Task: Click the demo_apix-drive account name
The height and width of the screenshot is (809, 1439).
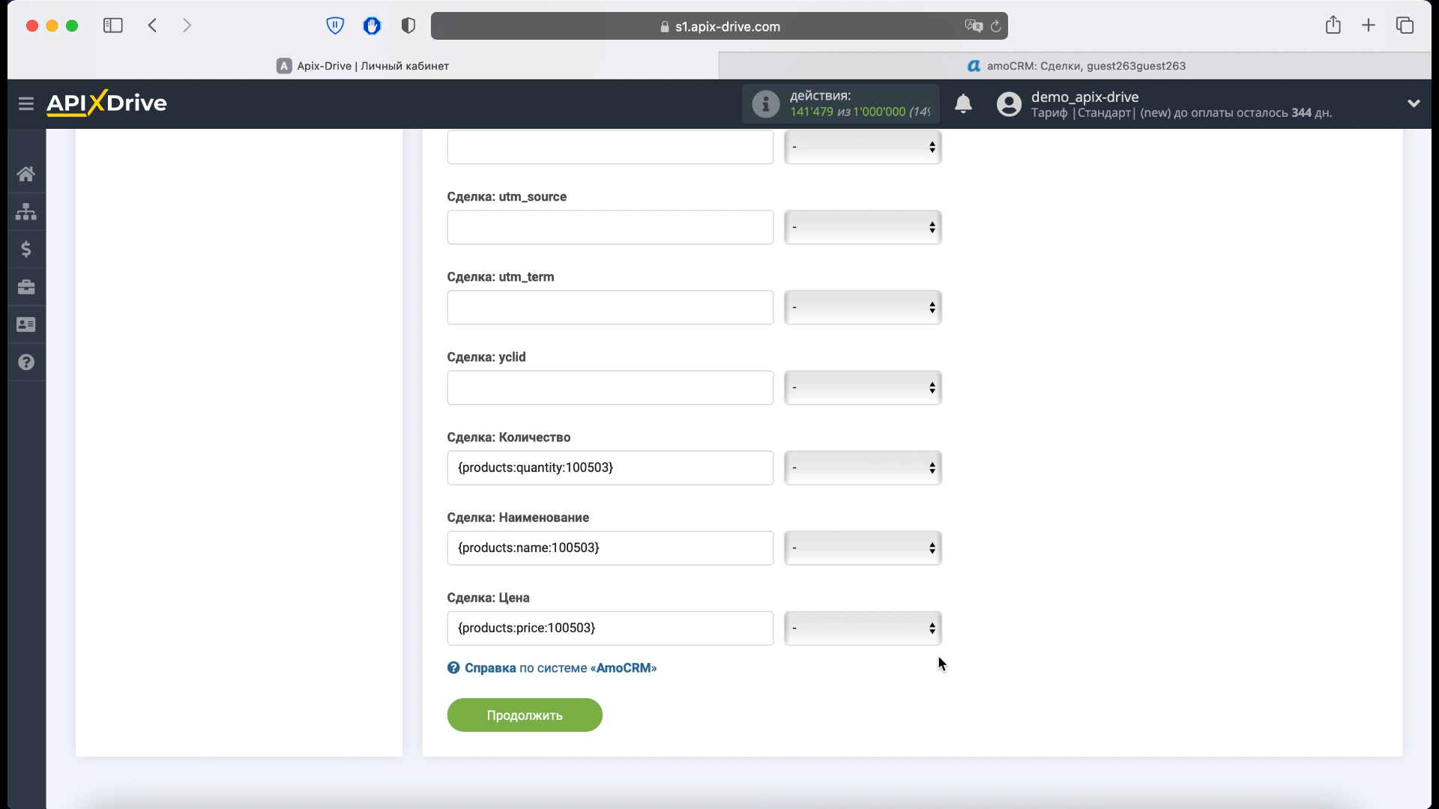Action: pos(1084,97)
